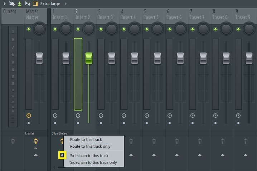Open the Master track latency clock icon
The height and width of the screenshot is (171, 257).
(x=29, y=116)
